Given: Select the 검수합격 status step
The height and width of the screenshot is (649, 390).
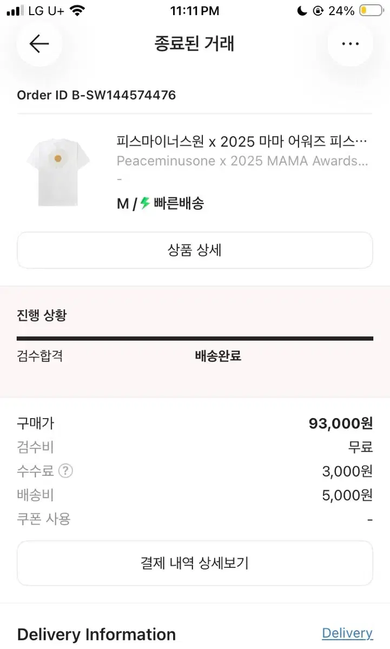Looking at the screenshot, I should click(x=40, y=356).
